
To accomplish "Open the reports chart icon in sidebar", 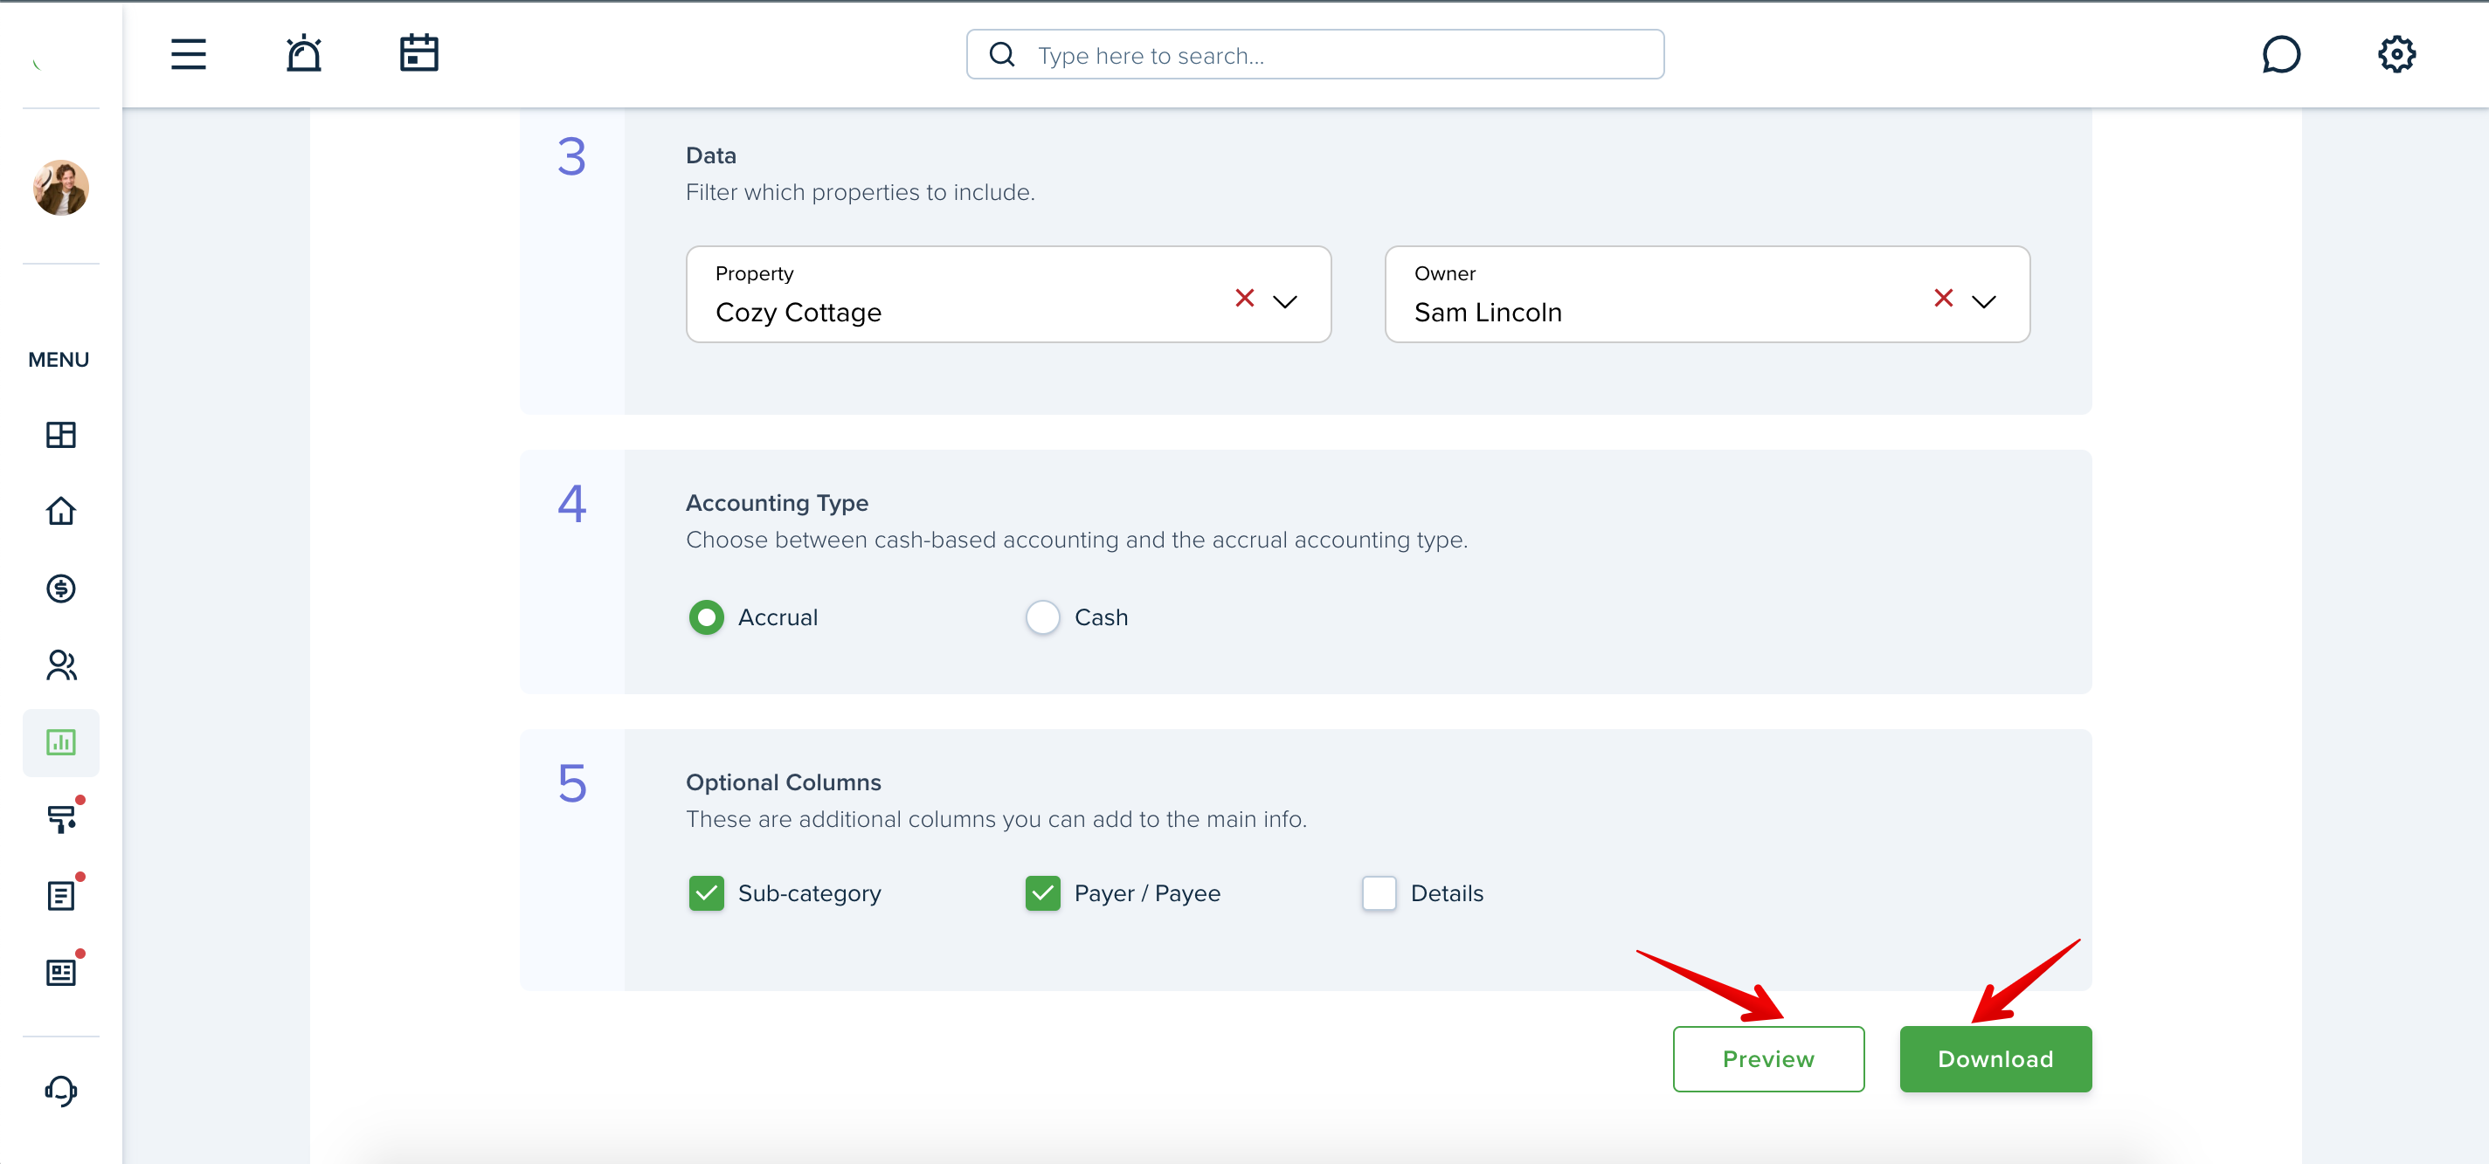I will [x=61, y=742].
